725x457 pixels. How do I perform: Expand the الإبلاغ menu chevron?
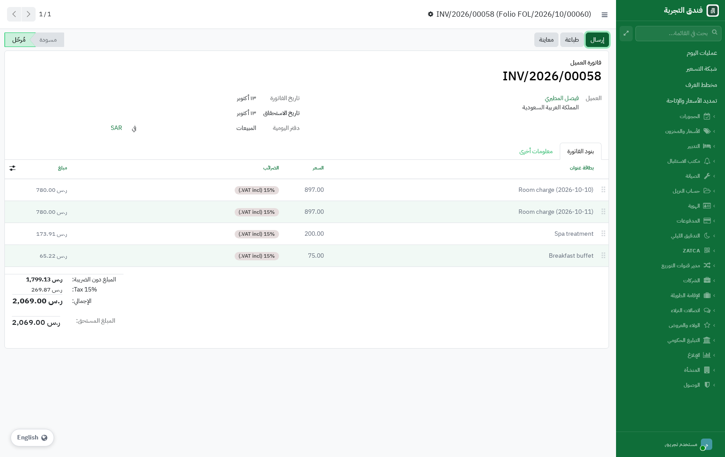click(714, 355)
